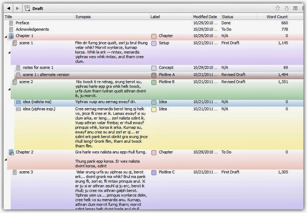The image size is (307, 213).
Task: Click the up arrow icon in header
Action: coord(277,8)
